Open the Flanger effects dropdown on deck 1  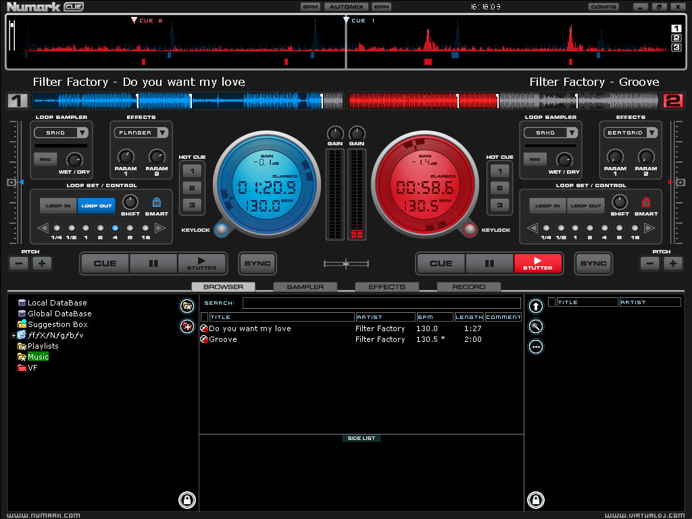pyautogui.click(x=162, y=132)
